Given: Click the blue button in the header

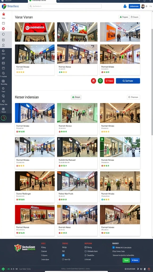Looking at the screenshot, I should coord(134,6).
